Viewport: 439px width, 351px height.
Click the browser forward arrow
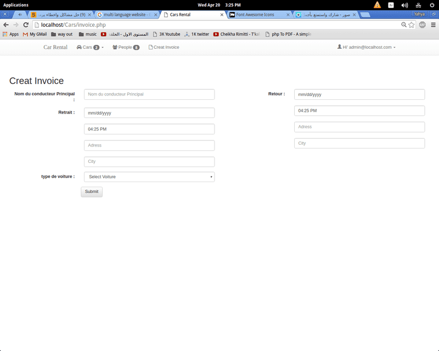(x=16, y=25)
